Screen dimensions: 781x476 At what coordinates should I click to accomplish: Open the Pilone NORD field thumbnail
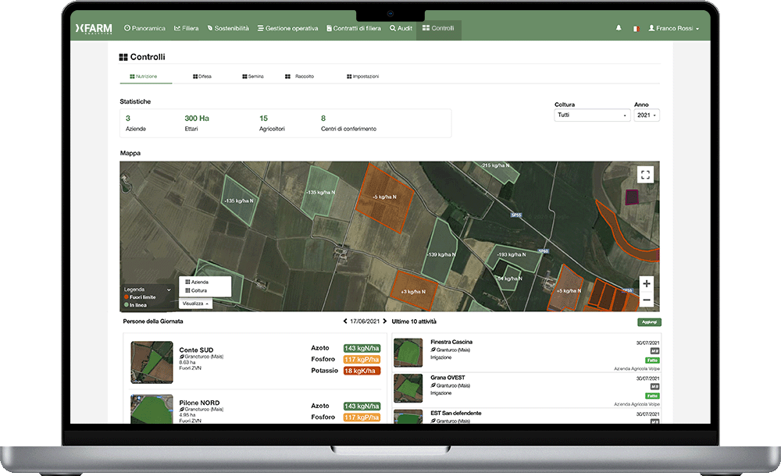152,409
